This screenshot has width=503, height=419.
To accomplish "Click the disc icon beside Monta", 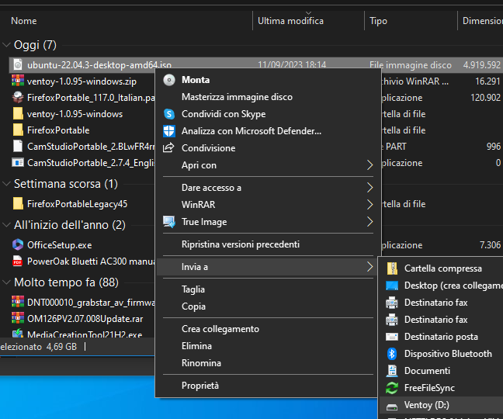I will pos(169,80).
